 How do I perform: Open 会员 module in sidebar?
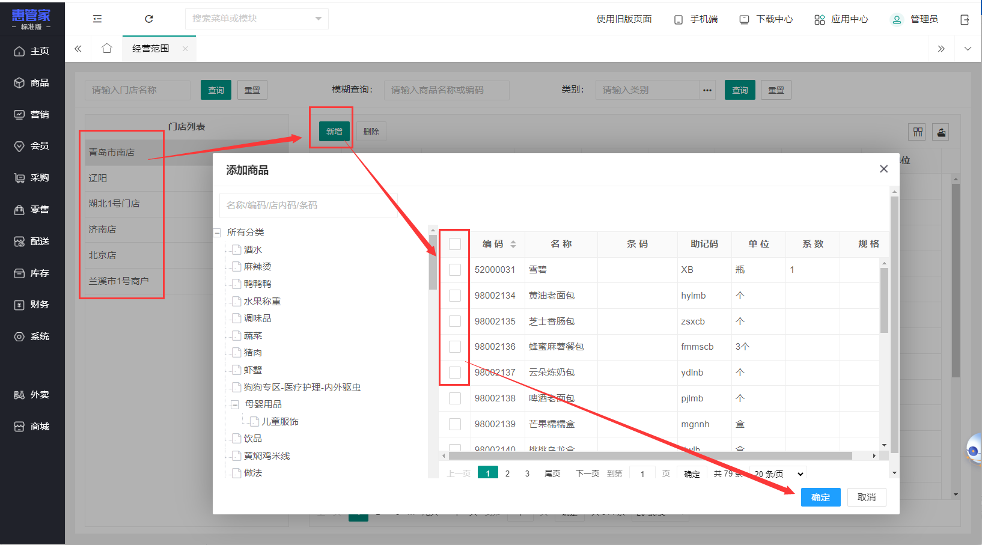coord(32,146)
